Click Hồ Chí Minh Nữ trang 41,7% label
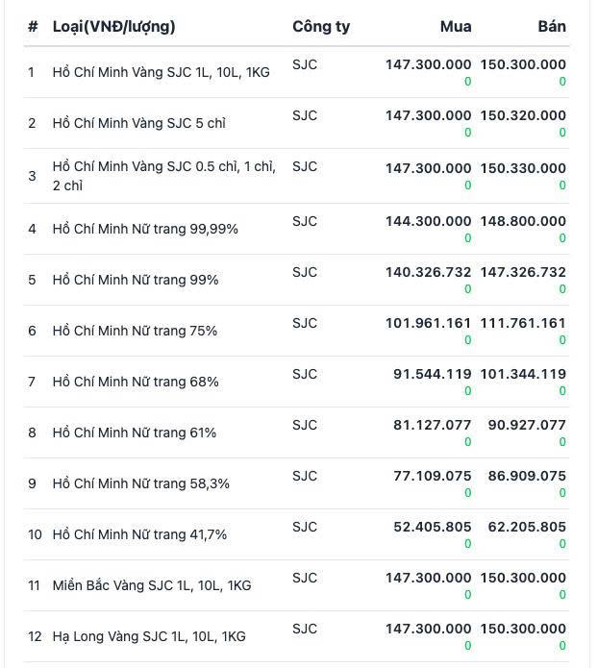598x668 pixels. pyautogui.click(x=139, y=534)
